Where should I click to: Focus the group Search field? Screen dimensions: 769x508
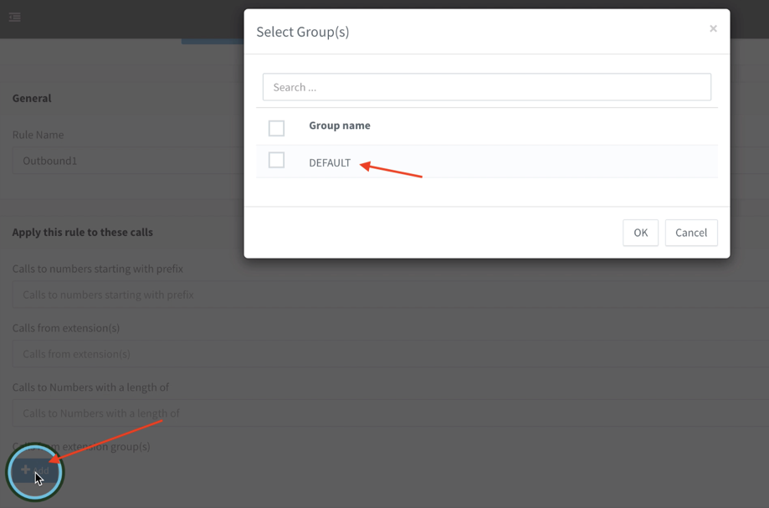tap(486, 87)
